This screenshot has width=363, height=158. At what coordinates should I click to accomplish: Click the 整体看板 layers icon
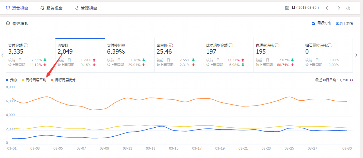[x=8, y=23]
